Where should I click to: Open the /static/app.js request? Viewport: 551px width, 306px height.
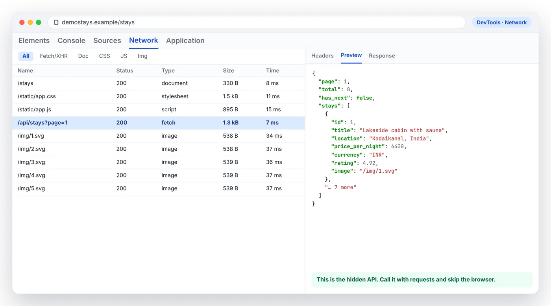coord(159,110)
